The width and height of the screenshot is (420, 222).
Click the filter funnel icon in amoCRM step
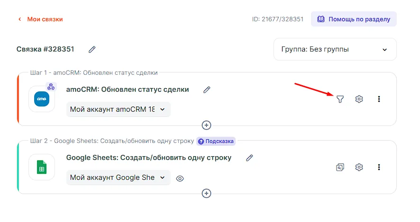click(x=340, y=99)
